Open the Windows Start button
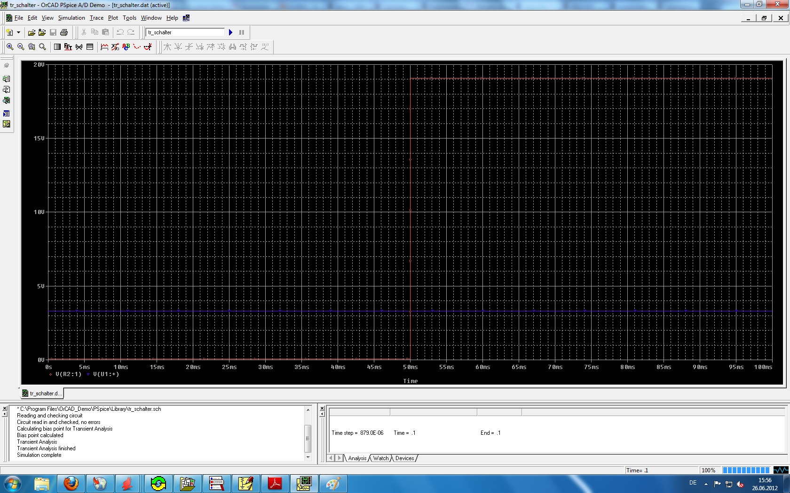 (12, 484)
